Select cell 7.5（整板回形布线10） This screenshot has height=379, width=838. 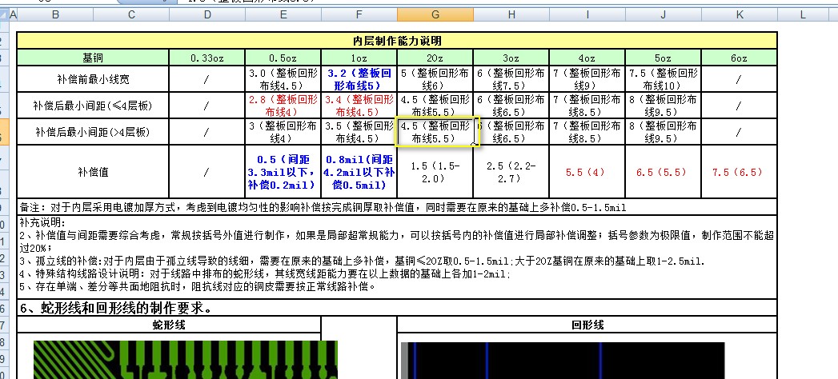(664, 79)
